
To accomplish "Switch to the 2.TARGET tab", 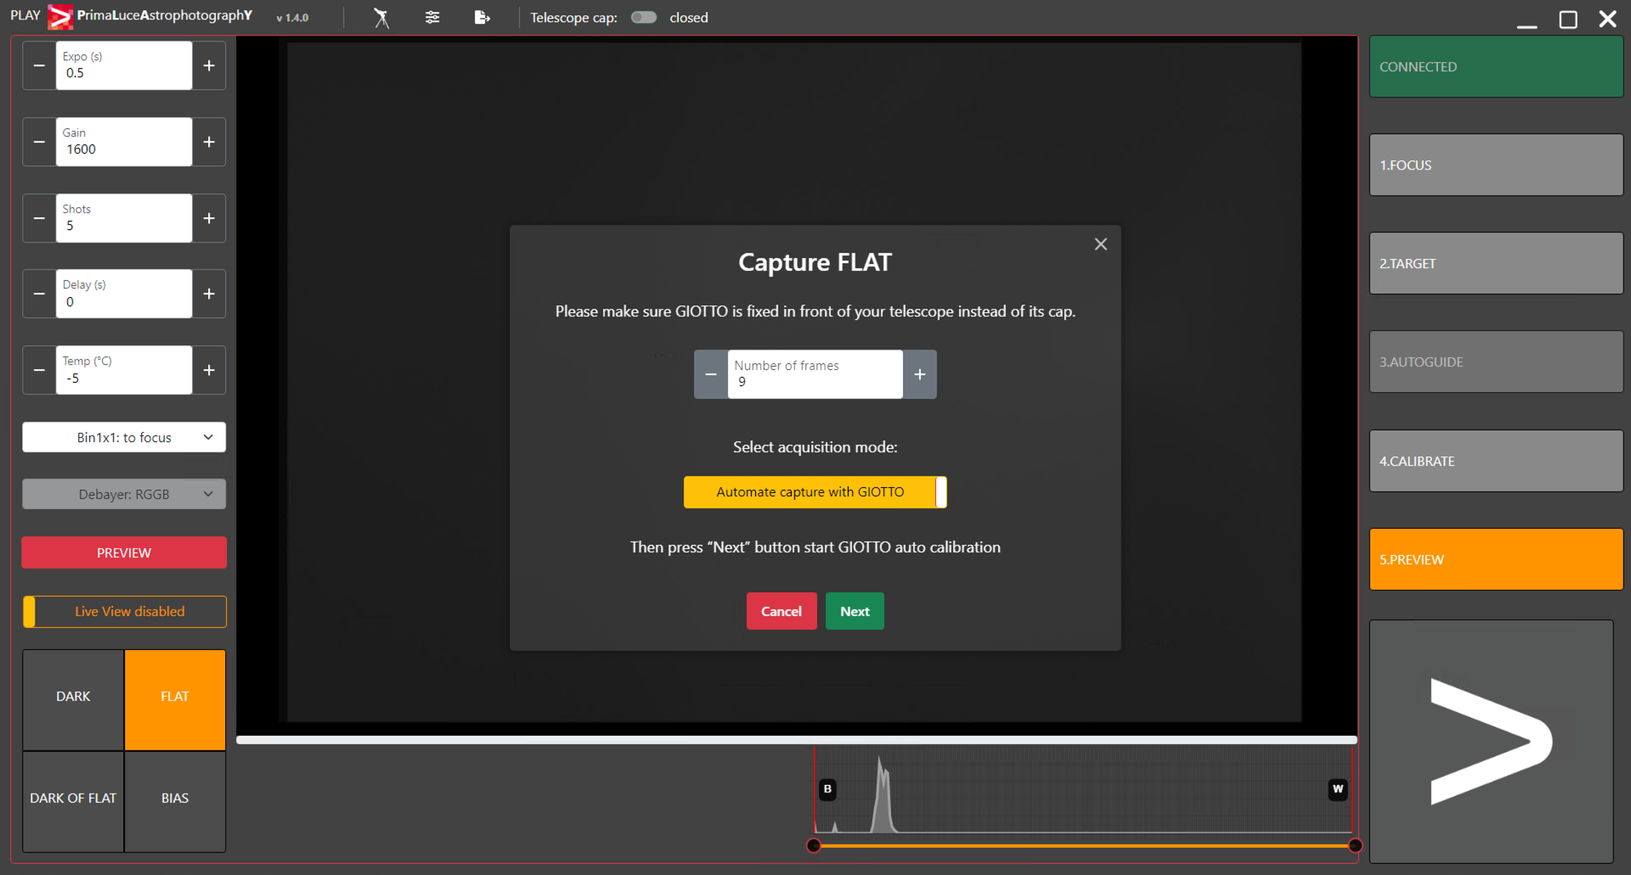I will [1496, 263].
